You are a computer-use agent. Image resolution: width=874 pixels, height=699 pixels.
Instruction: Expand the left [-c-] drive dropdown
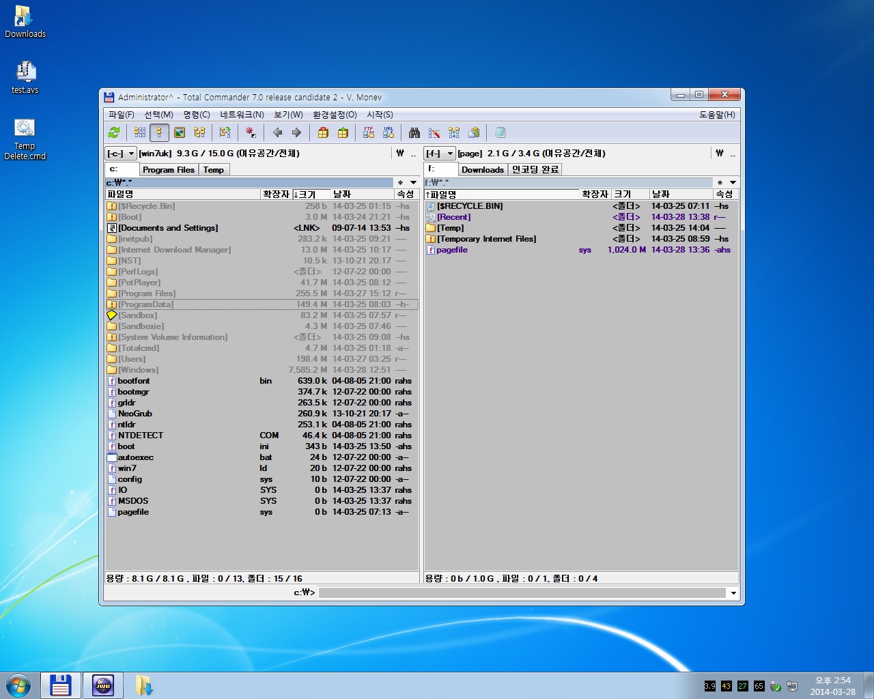pos(121,154)
